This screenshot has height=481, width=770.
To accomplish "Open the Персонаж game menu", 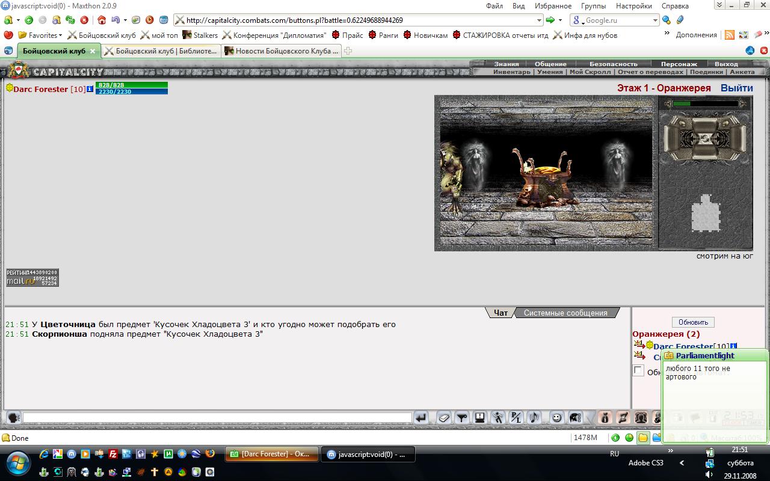I will (679, 64).
